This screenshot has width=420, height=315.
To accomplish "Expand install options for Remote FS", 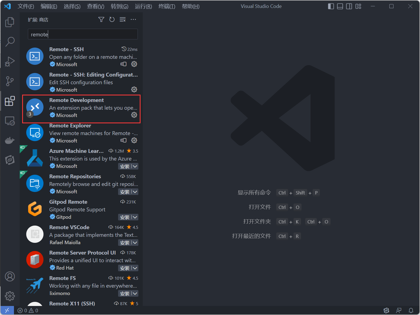I will point(135,293).
